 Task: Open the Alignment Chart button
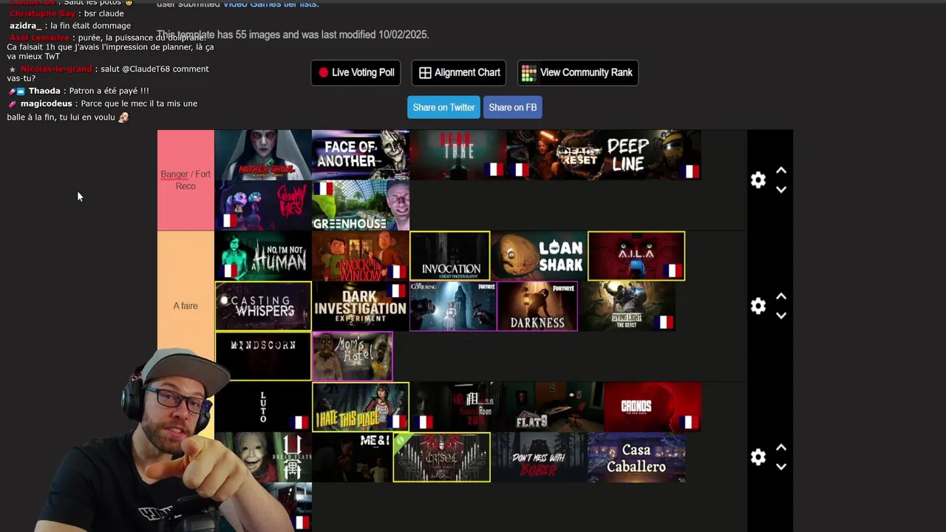459,72
